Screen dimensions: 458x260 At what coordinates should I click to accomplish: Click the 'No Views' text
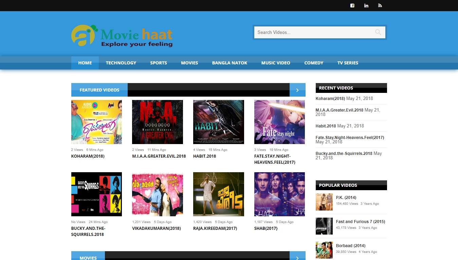pos(78,222)
